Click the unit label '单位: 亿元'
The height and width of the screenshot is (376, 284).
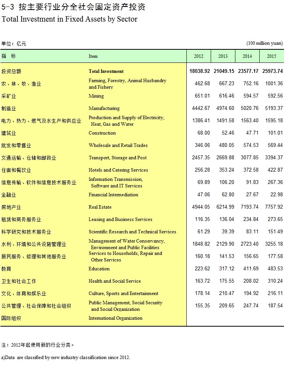[14, 44]
